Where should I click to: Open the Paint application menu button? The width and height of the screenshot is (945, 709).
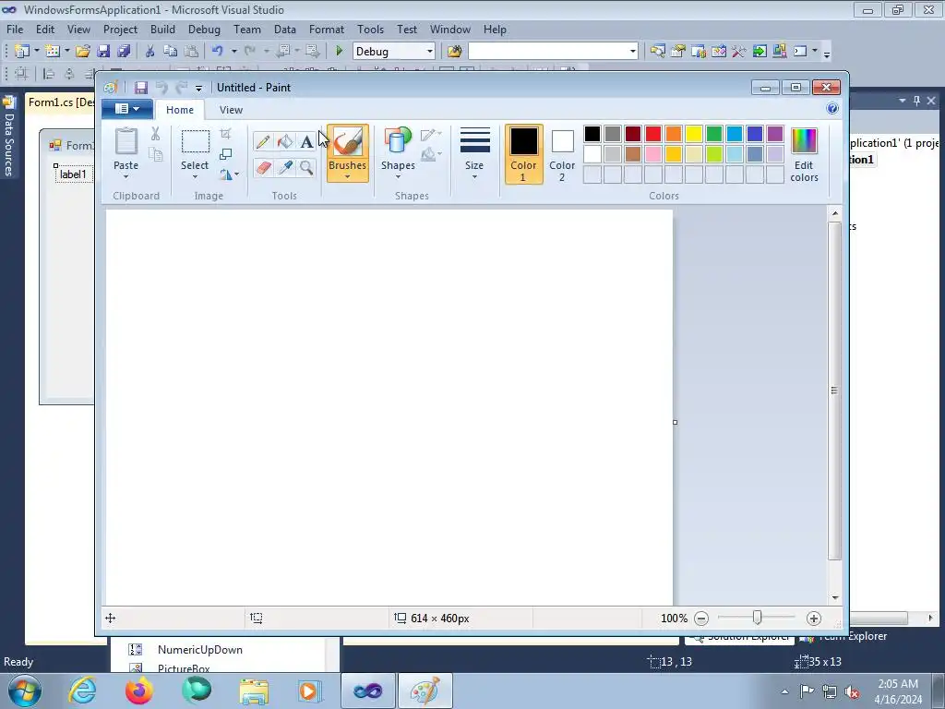126,109
